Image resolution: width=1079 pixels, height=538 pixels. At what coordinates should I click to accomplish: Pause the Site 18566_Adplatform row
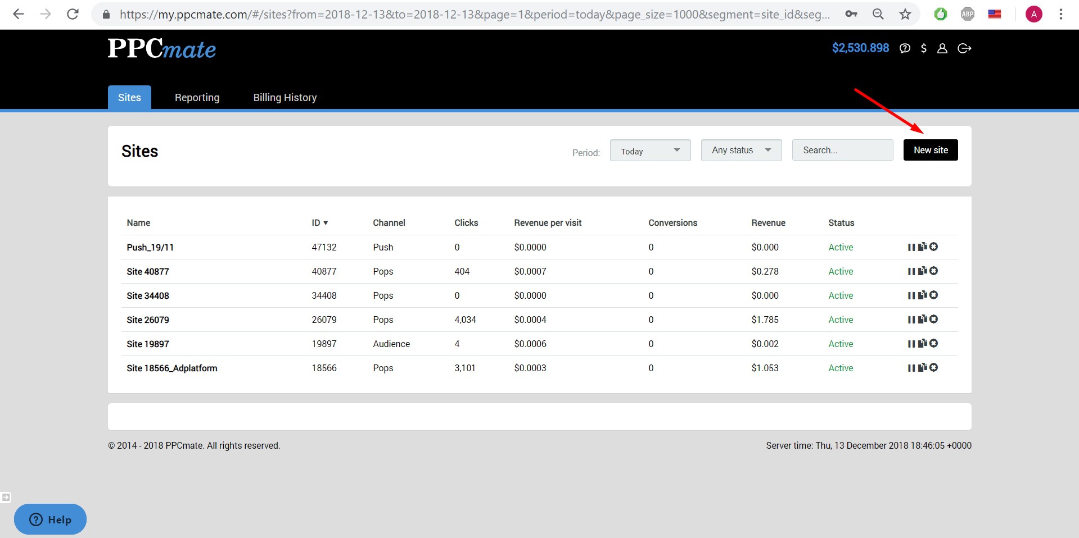click(911, 368)
